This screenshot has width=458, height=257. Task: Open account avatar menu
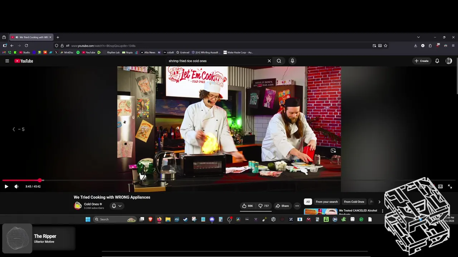pyautogui.click(x=449, y=61)
